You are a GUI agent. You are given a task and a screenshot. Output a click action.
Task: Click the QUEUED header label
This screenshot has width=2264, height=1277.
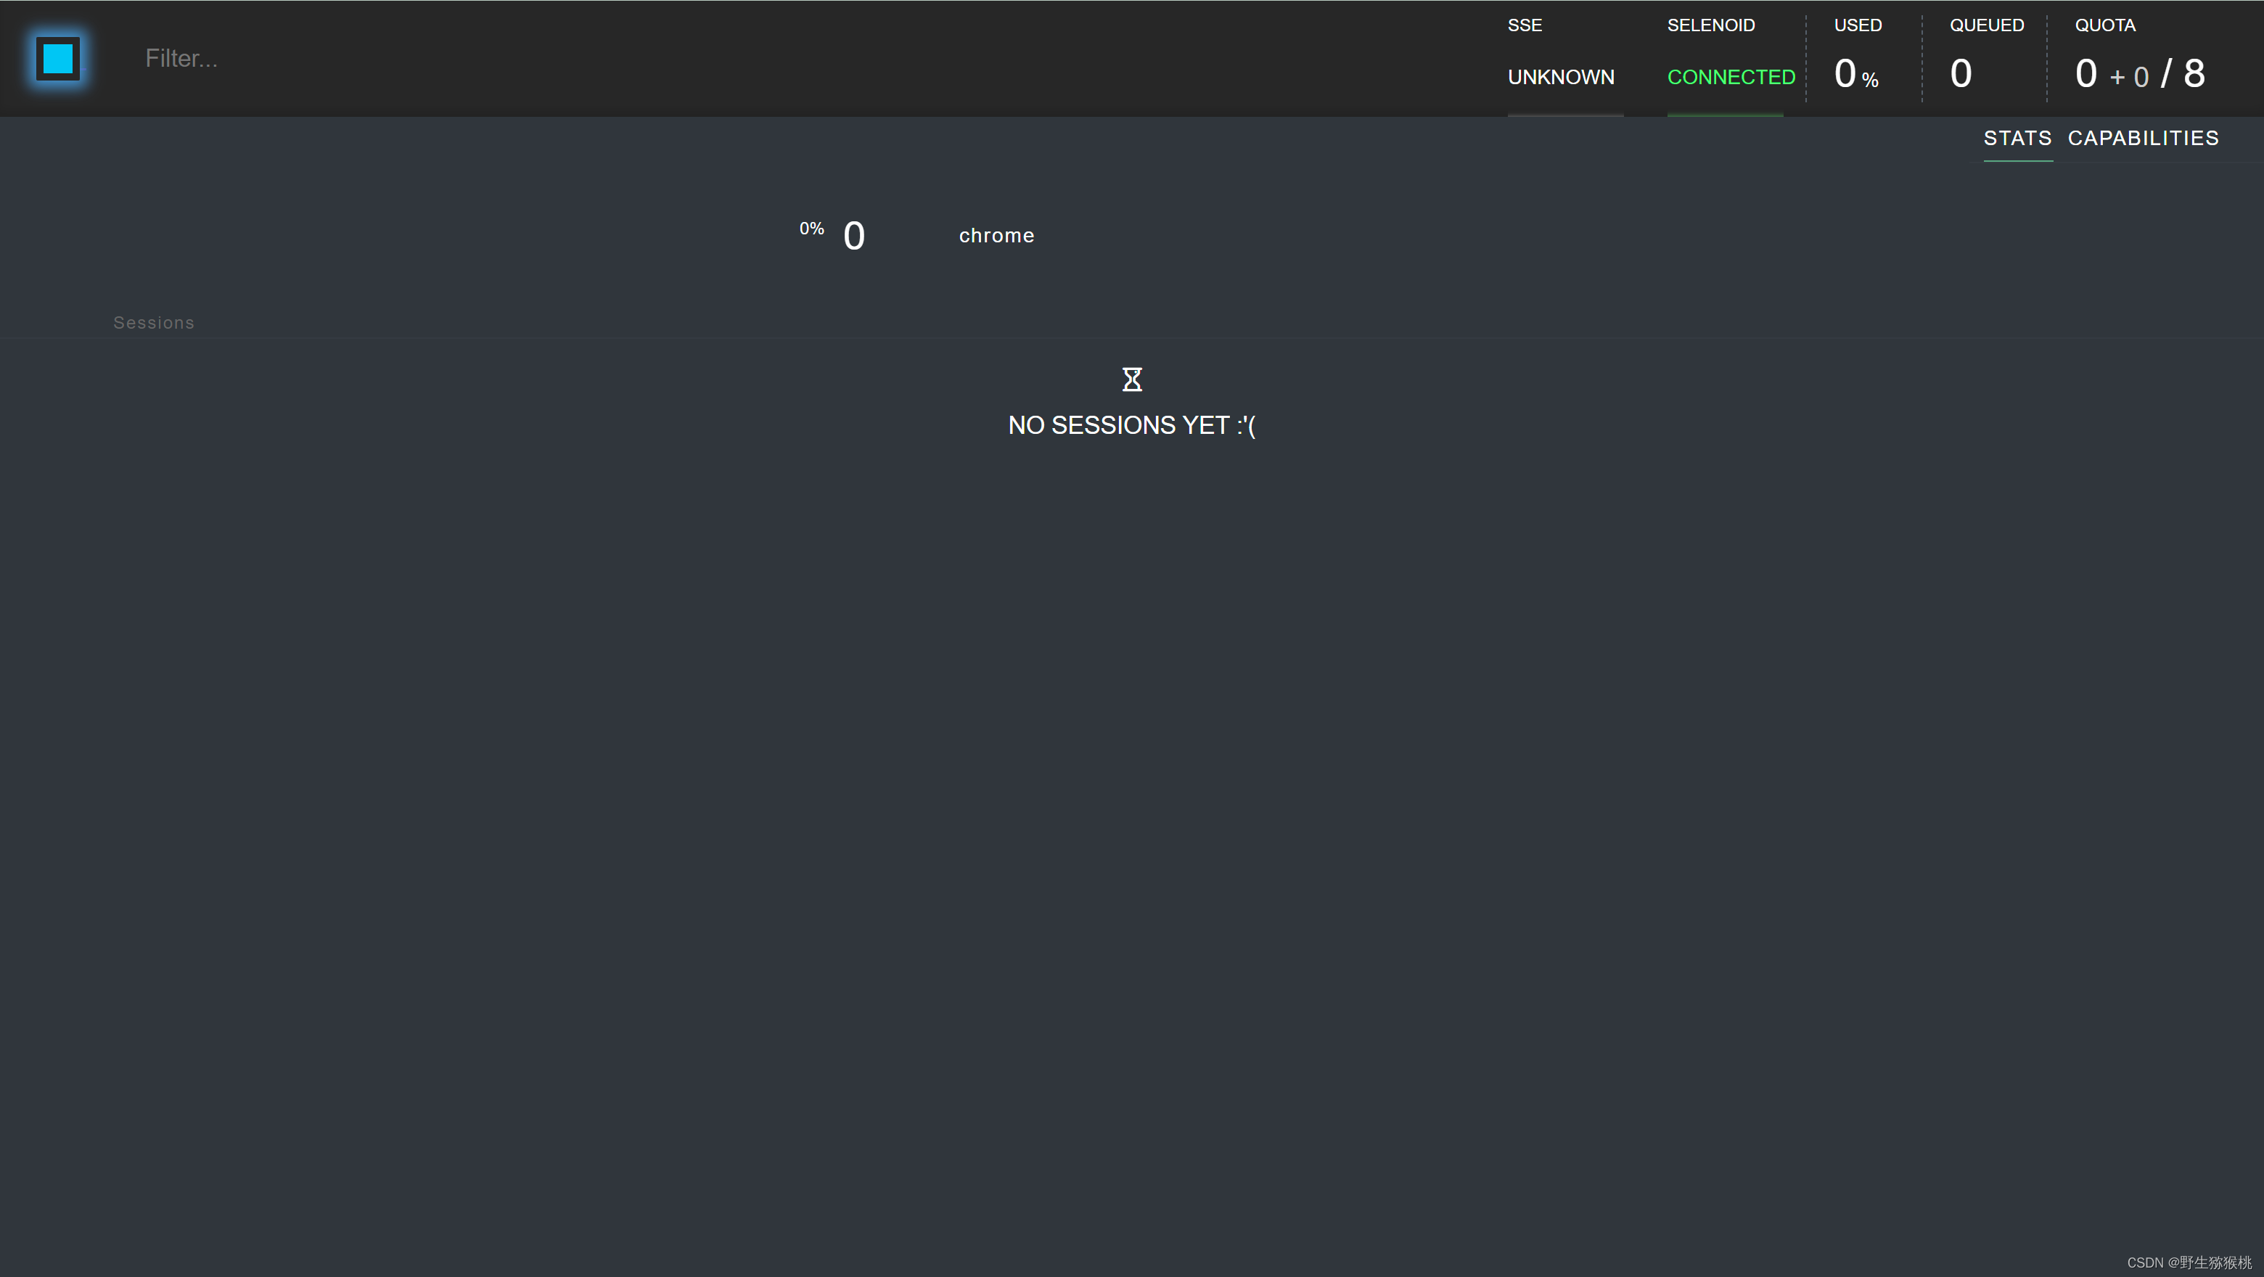tap(1986, 25)
